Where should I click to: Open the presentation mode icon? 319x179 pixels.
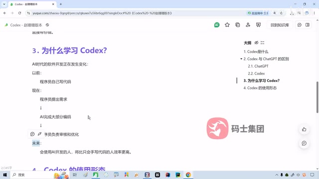coord(258,25)
